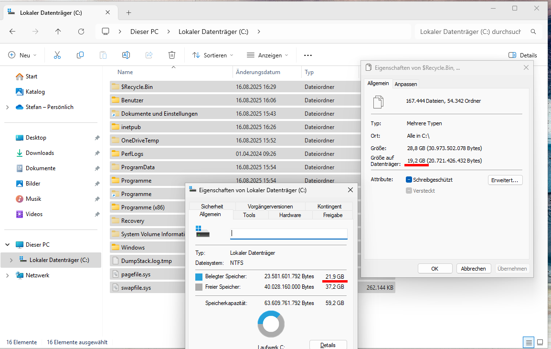Go up one folder level arrow
Screen dimensions: 551x349
58,32
